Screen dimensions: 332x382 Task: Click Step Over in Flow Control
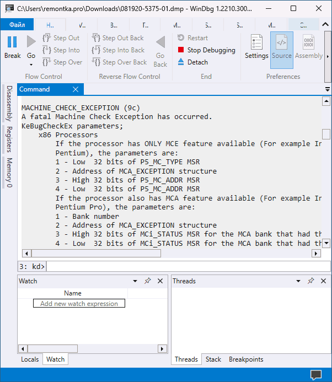[x=62, y=62]
